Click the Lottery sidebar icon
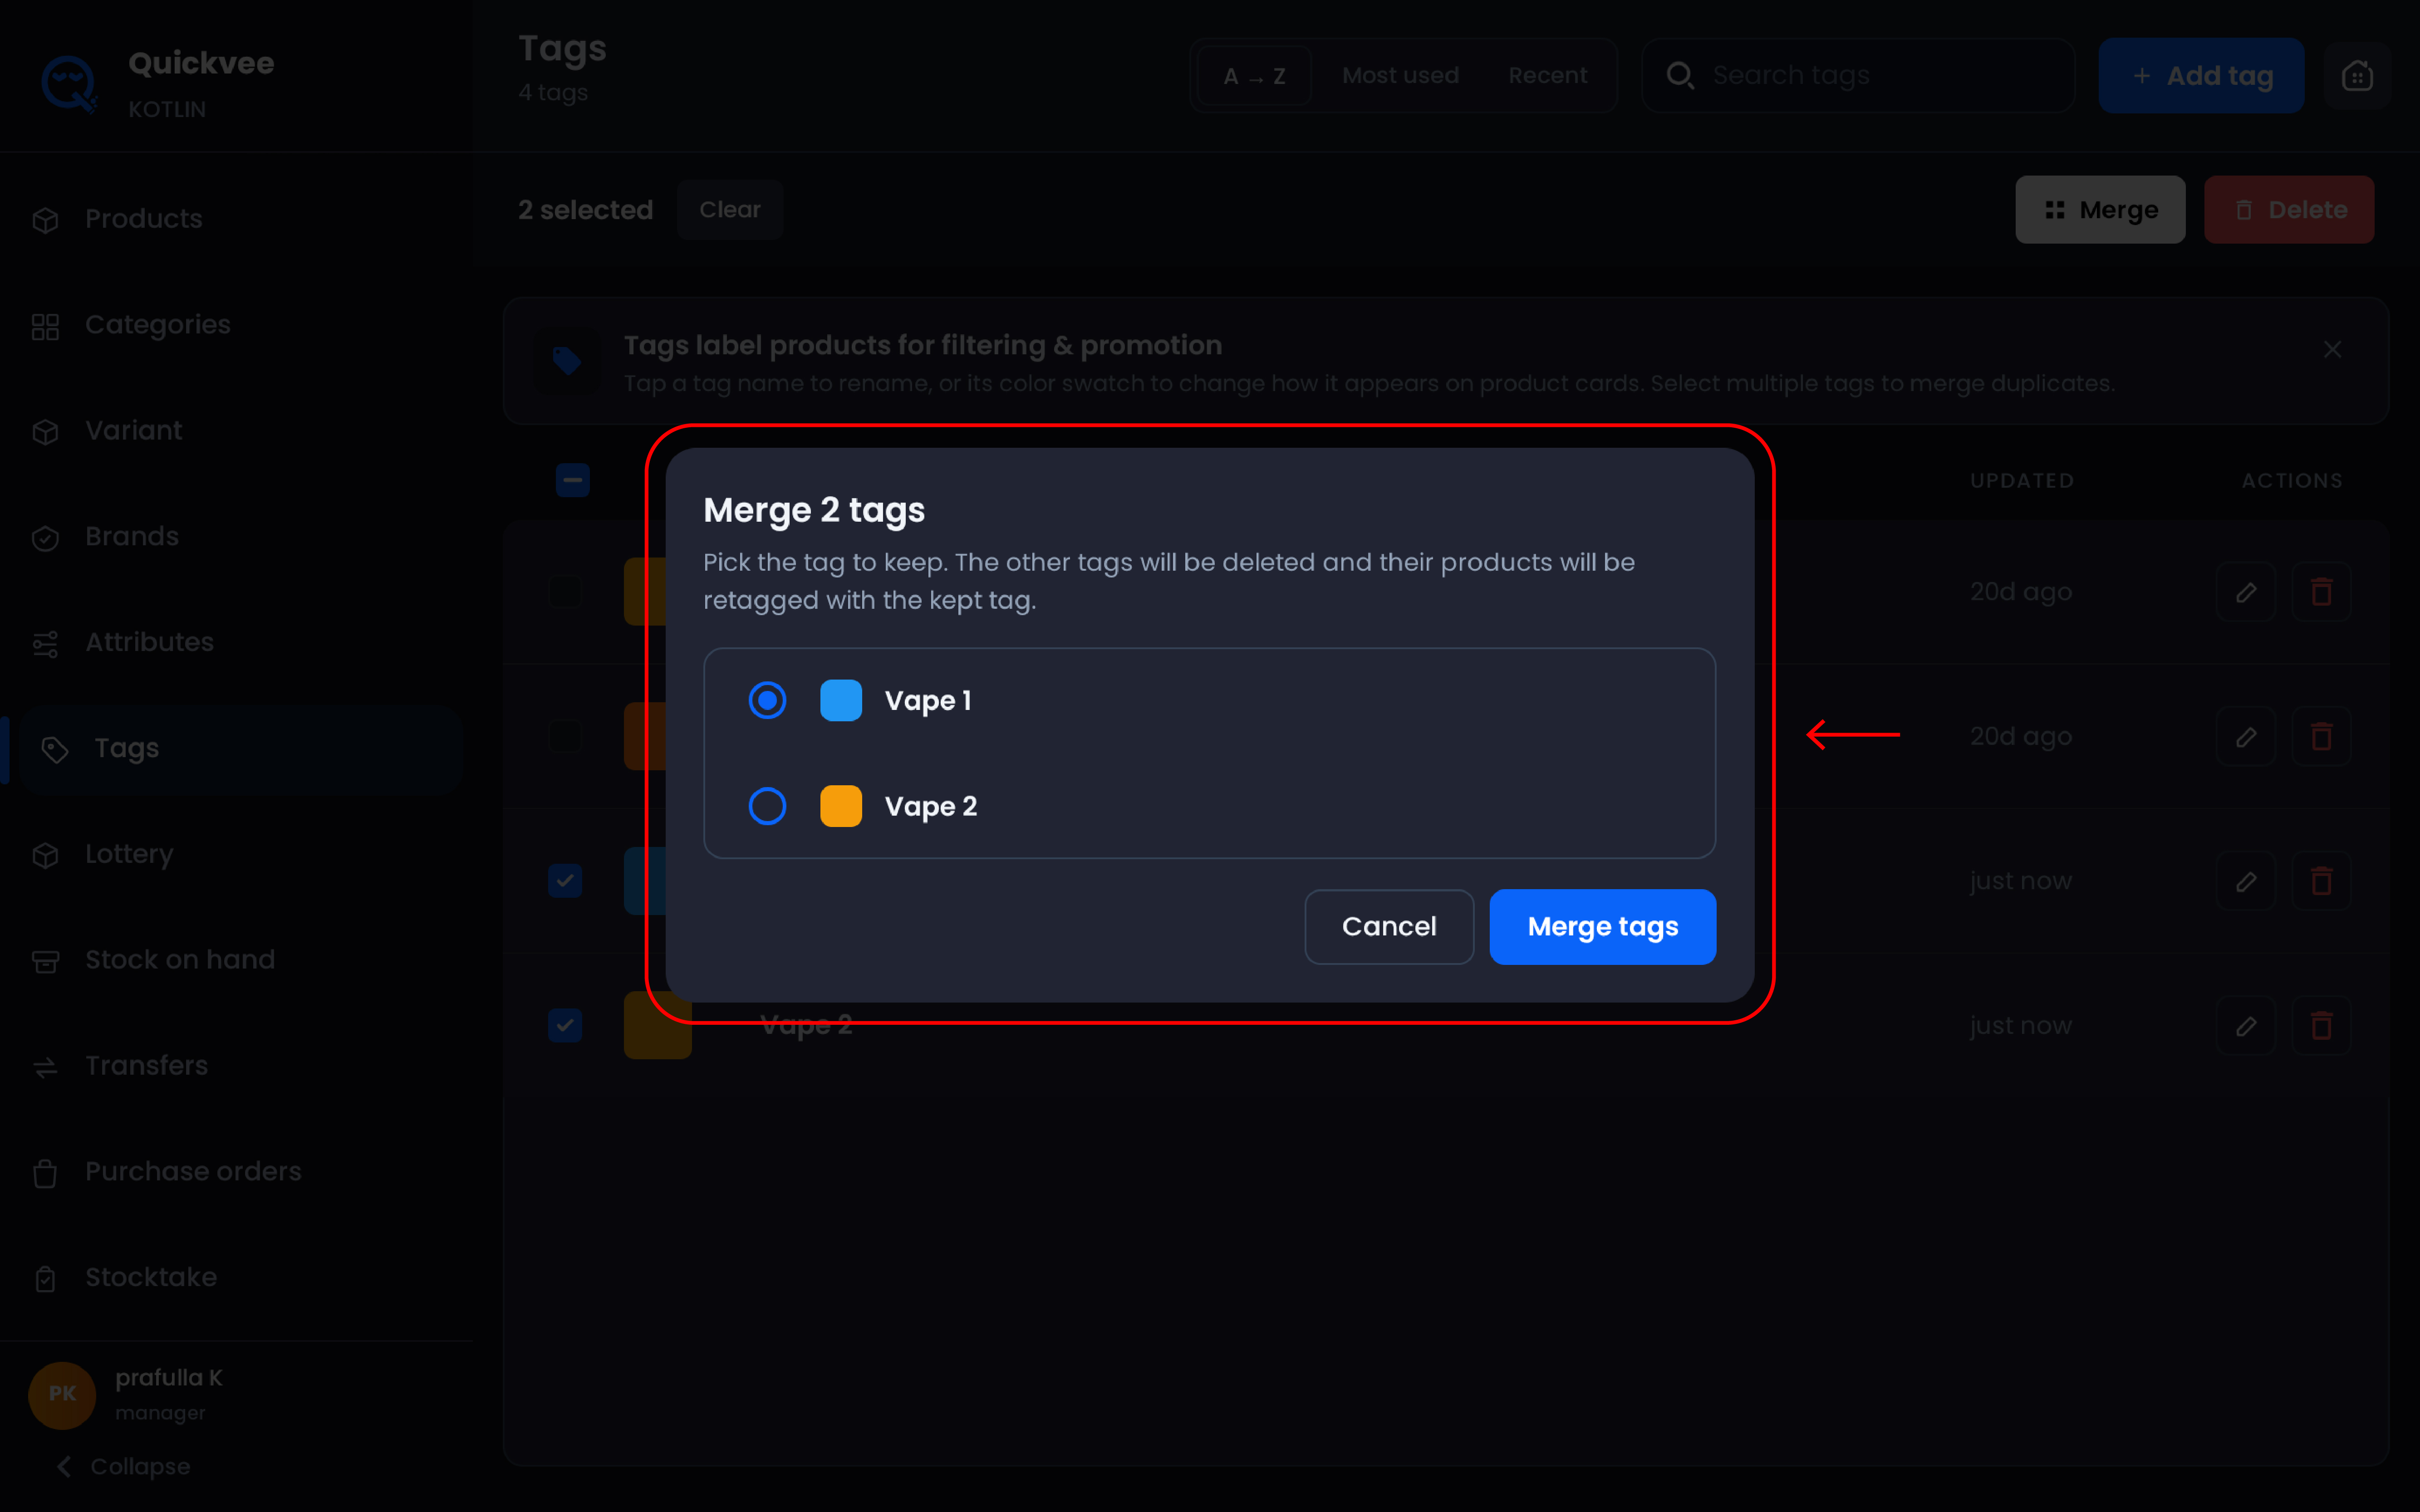The width and height of the screenshot is (2420, 1512). [x=45, y=855]
